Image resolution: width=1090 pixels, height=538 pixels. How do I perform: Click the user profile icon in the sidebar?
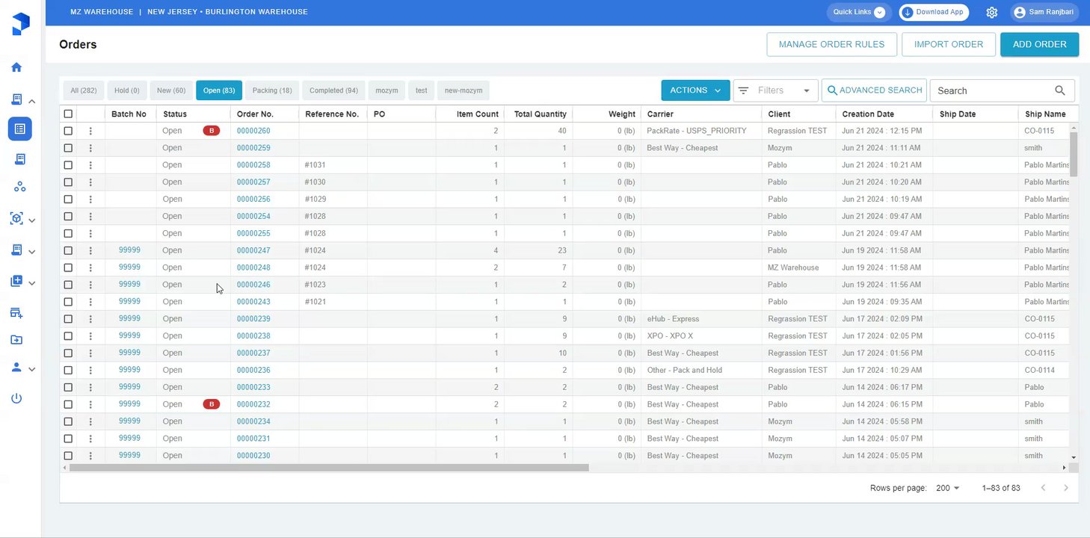point(16,368)
